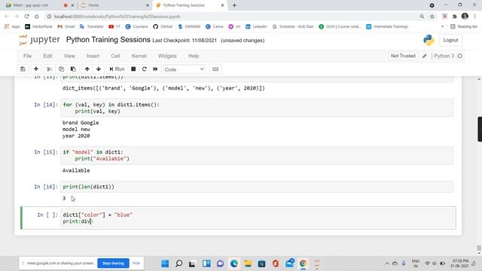Image resolution: width=482 pixels, height=271 pixels.
Task: Open the Gmail bookmark
Action: [x=66, y=26]
